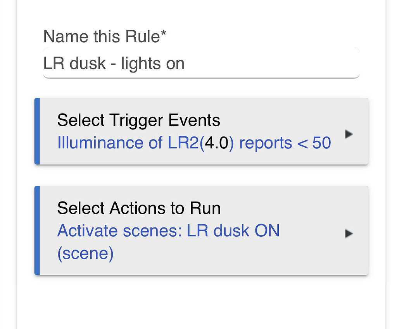Click the 'reports' word in the trigger
This screenshot has height=329, width=397.
click(266, 143)
